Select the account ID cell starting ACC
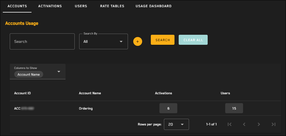 click(24, 108)
